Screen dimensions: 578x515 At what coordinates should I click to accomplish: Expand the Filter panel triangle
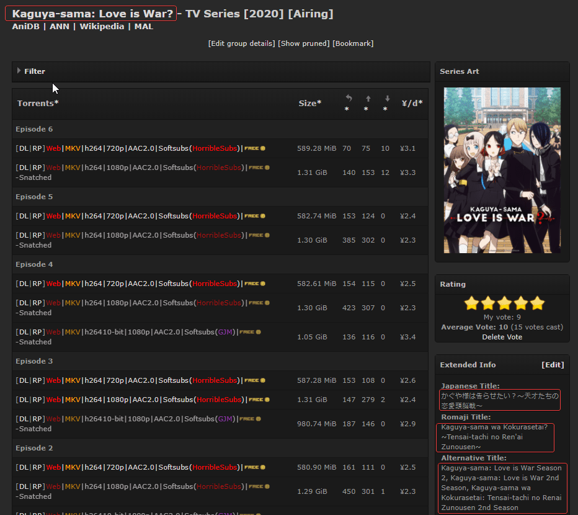tap(19, 71)
